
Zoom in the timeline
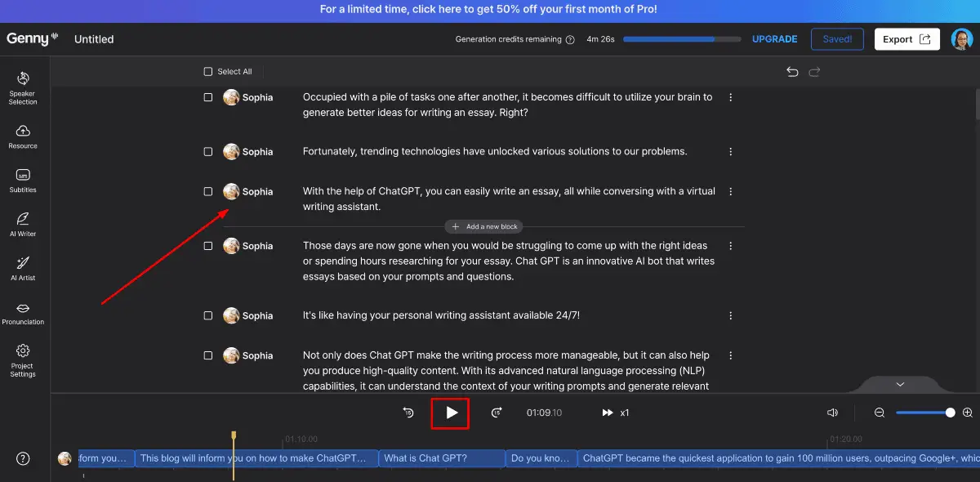pyautogui.click(x=967, y=413)
